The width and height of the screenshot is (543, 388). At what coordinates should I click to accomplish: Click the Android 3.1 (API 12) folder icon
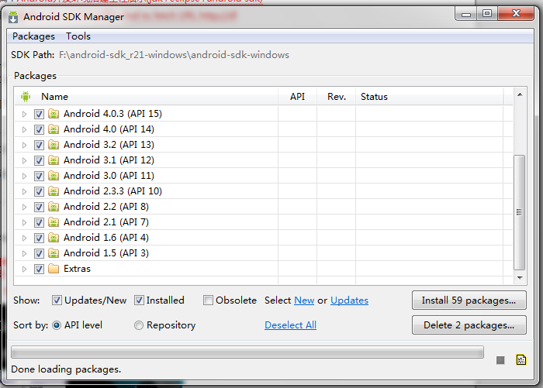pyautogui.click(x=54, y=160)
